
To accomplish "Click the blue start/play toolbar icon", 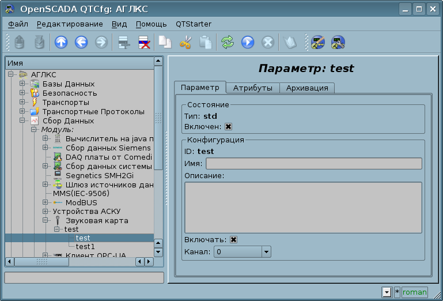I will pyautogui.click(x=248, y=42).
